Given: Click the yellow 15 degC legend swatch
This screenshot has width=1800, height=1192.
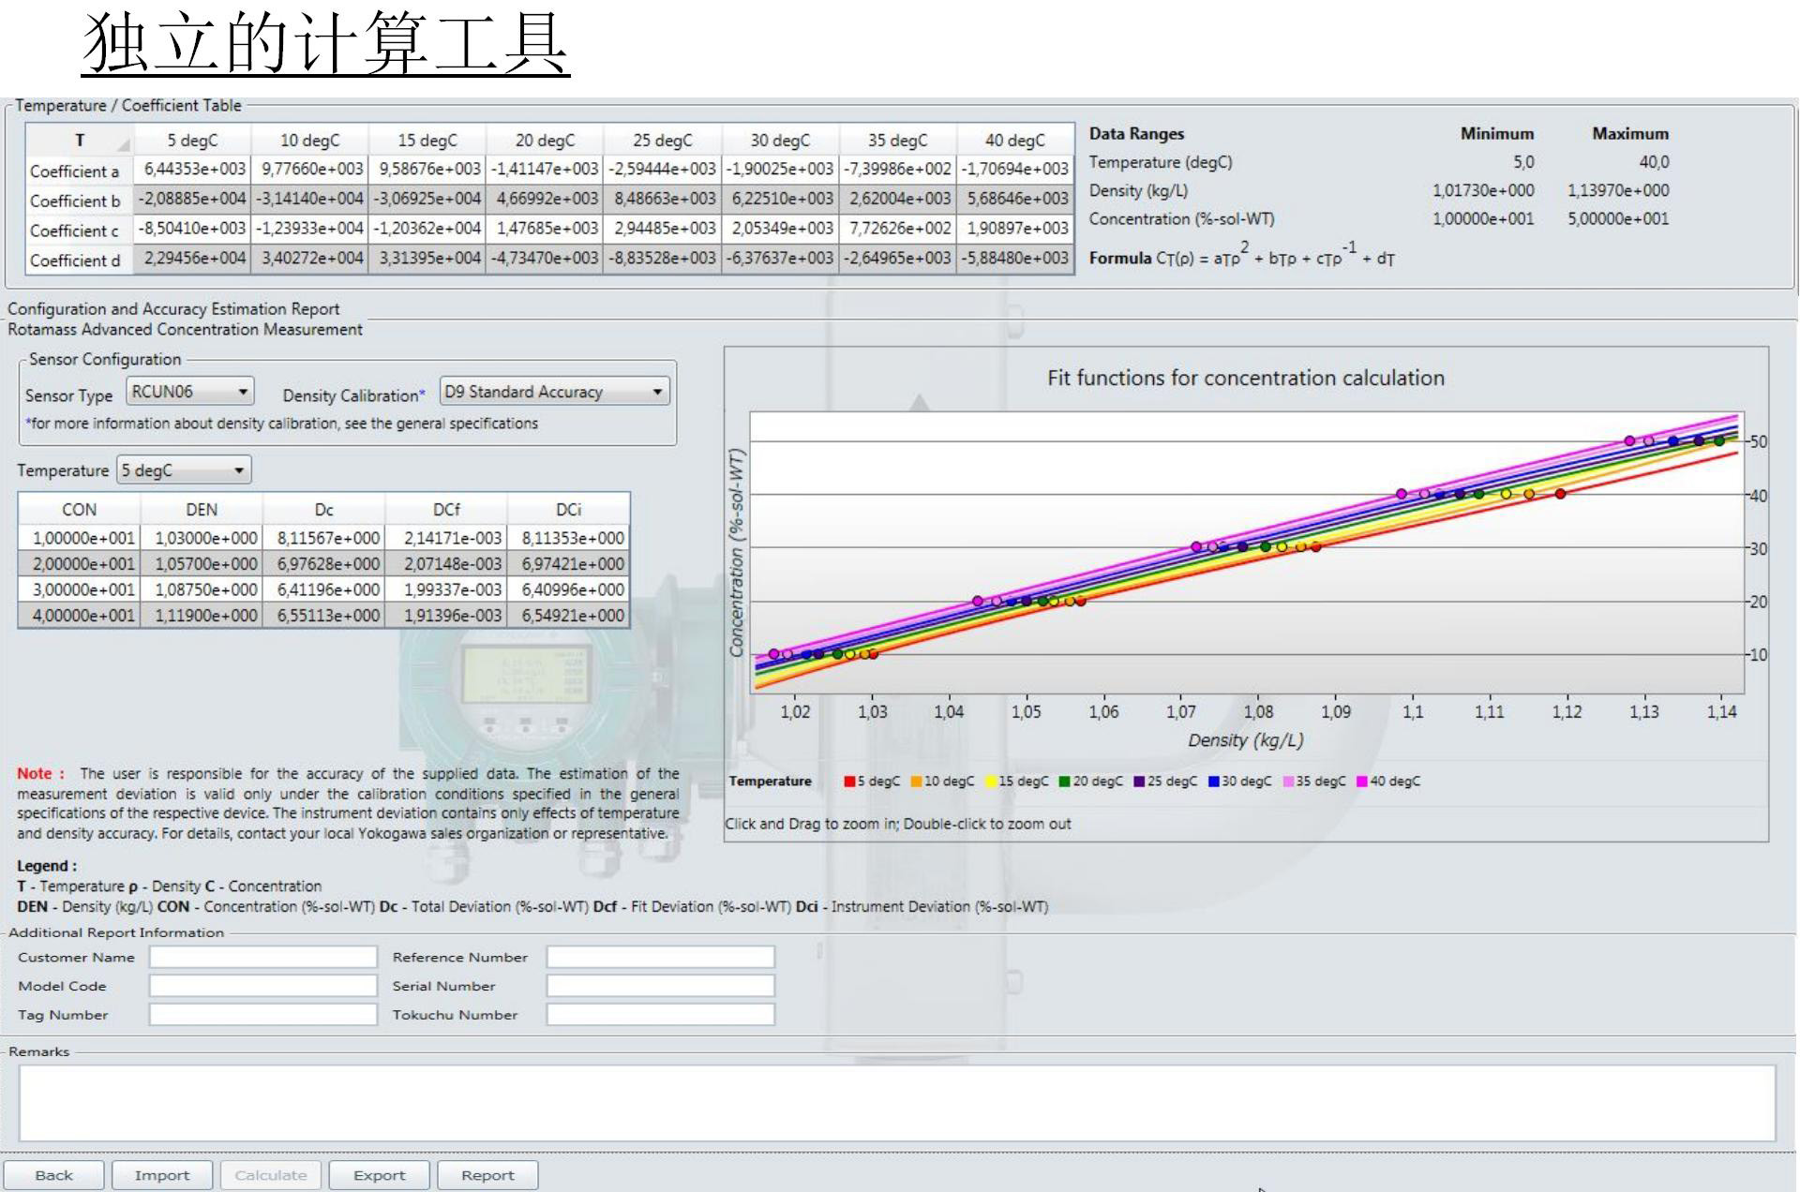Looking at the screenshot, I should (x=991, y=782).
